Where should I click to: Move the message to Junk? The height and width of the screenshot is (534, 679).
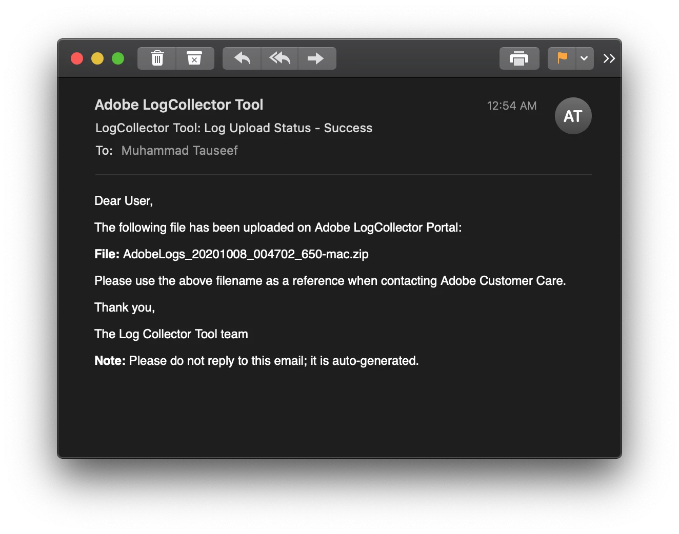[x=195, y=58]
